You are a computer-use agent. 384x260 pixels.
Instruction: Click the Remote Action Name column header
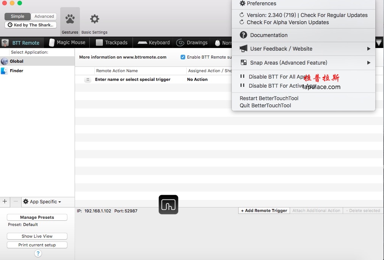tap(140, 71)
